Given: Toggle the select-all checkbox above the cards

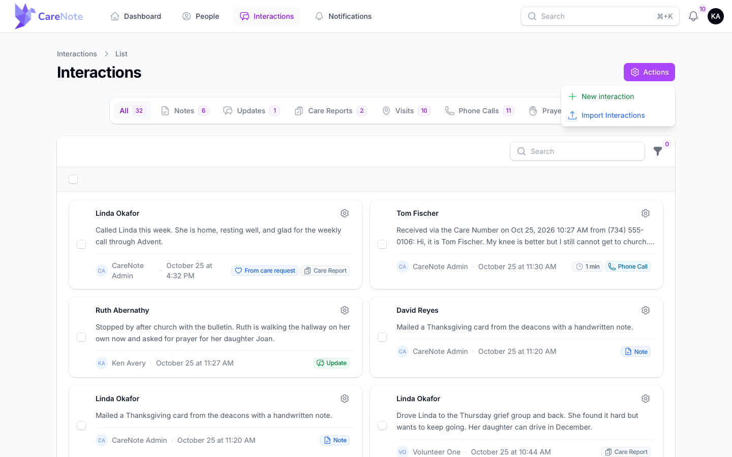Looking at the screenshot, I should pyautogui.click(x=73, y=179).
